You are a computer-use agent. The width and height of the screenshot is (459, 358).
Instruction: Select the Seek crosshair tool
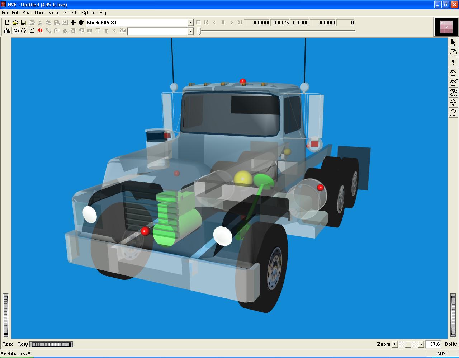pos(453,103)
